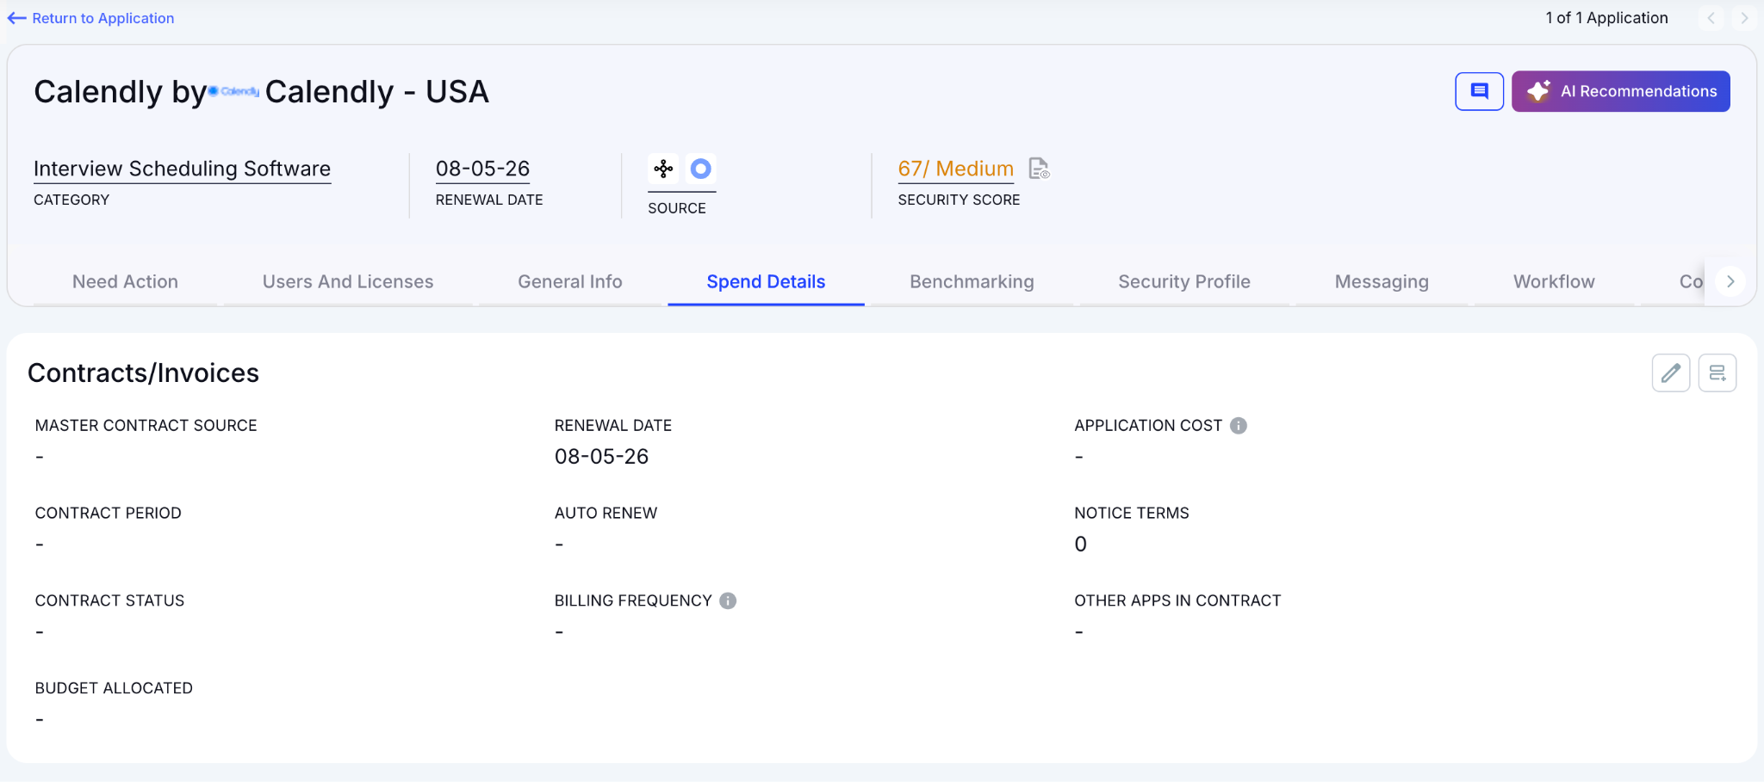Click the pencil edit icon in Contracts/Invoices
The height and width of the screenshot is (782, 1764).
pyautogui.click(x=1671, y=373)
